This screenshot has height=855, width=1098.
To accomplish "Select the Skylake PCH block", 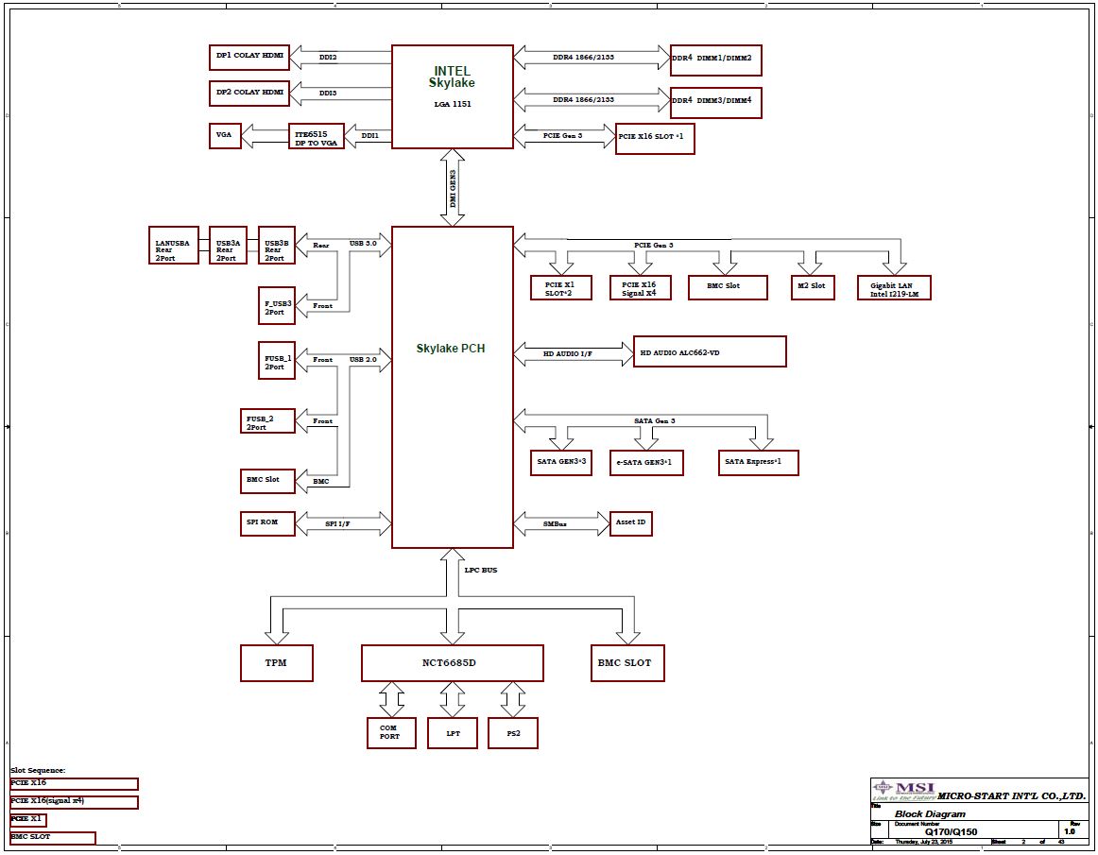I will pyautogui.click(x=453, y=387).
